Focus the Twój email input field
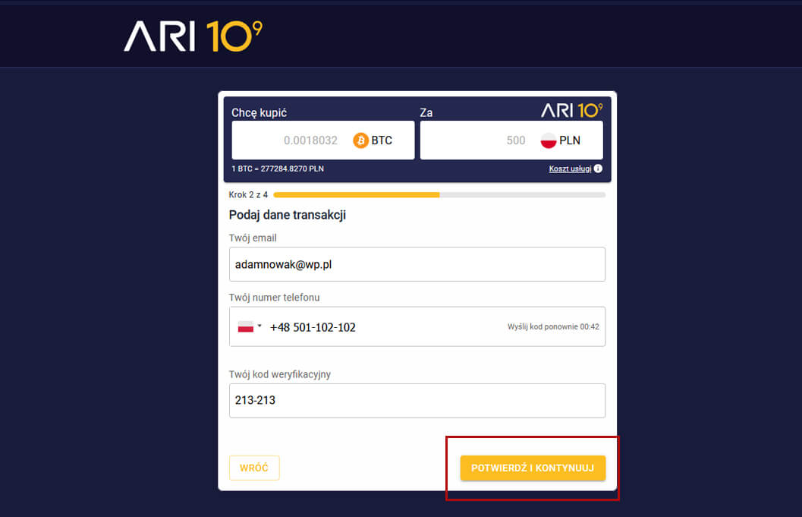802x517 pixels. click(417, 264)
